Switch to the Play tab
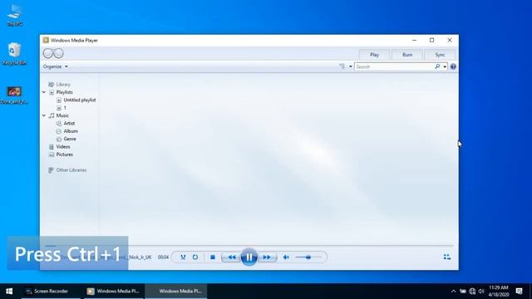This screenshot has height=299, width=532. tap(374, 55)
